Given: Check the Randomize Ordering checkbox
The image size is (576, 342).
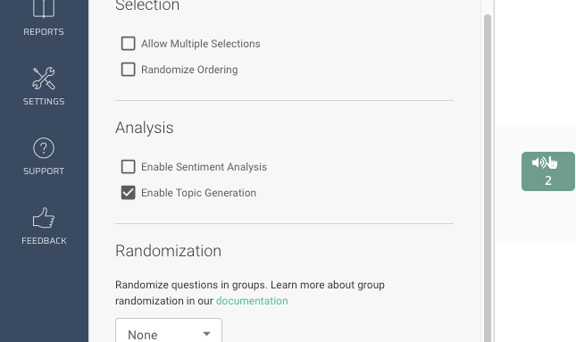Looking at the screenshot, I should click(x=129, y=70).
